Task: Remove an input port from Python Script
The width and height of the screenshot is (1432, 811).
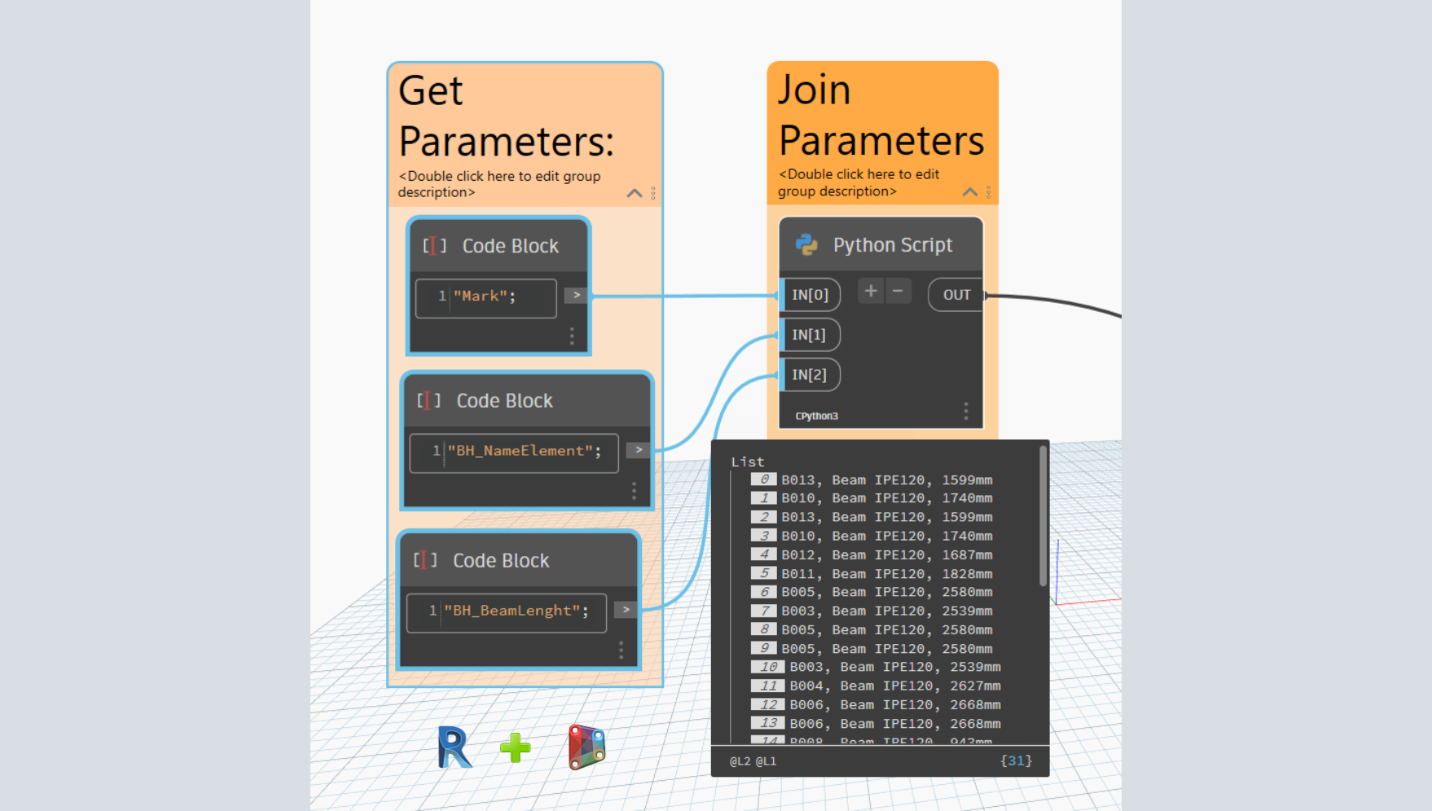Action: (898, 292)
